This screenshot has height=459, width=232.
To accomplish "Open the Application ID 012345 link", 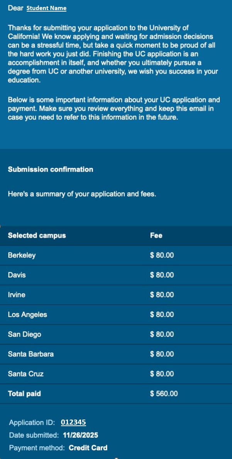I will [73, 422].
